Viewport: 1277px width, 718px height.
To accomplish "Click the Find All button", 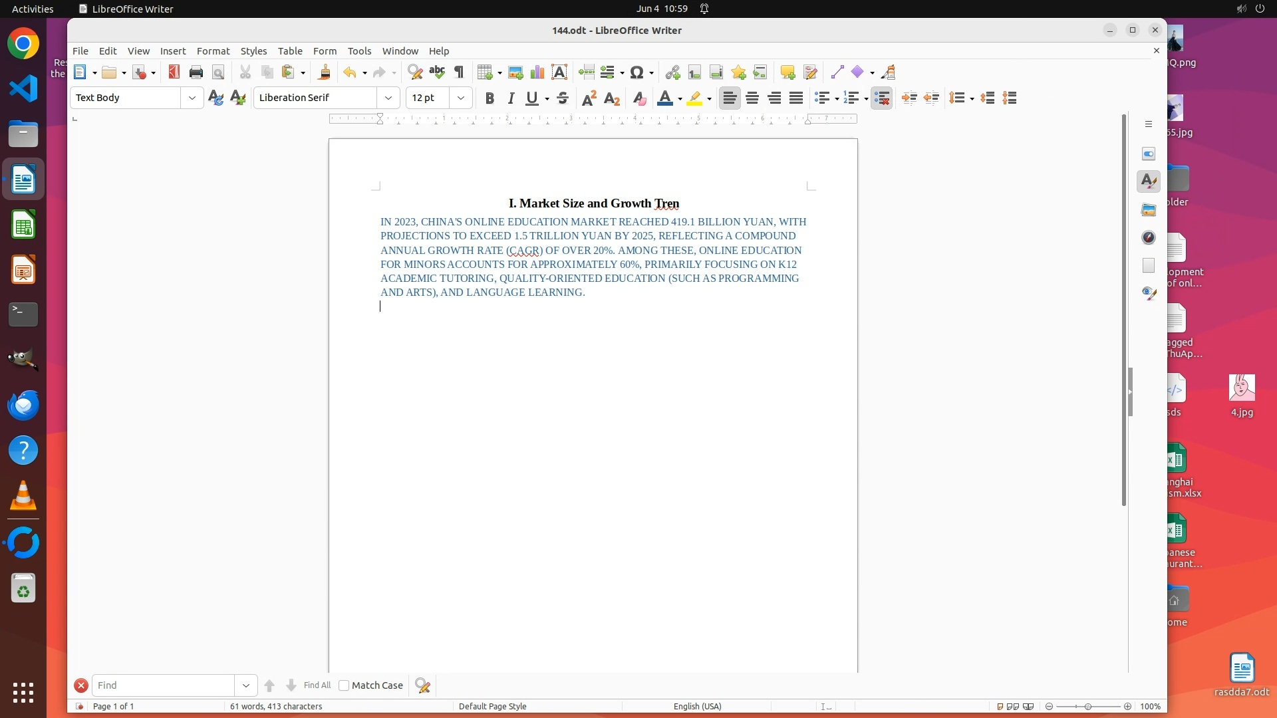I will [x=317, y=685].
